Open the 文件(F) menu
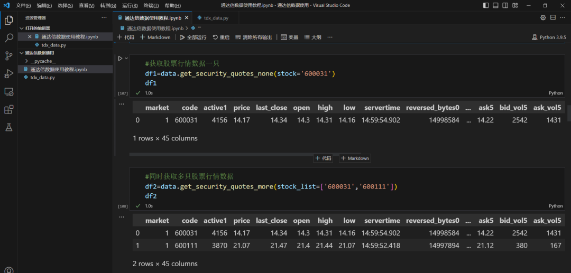 click(x=23, y=5)
